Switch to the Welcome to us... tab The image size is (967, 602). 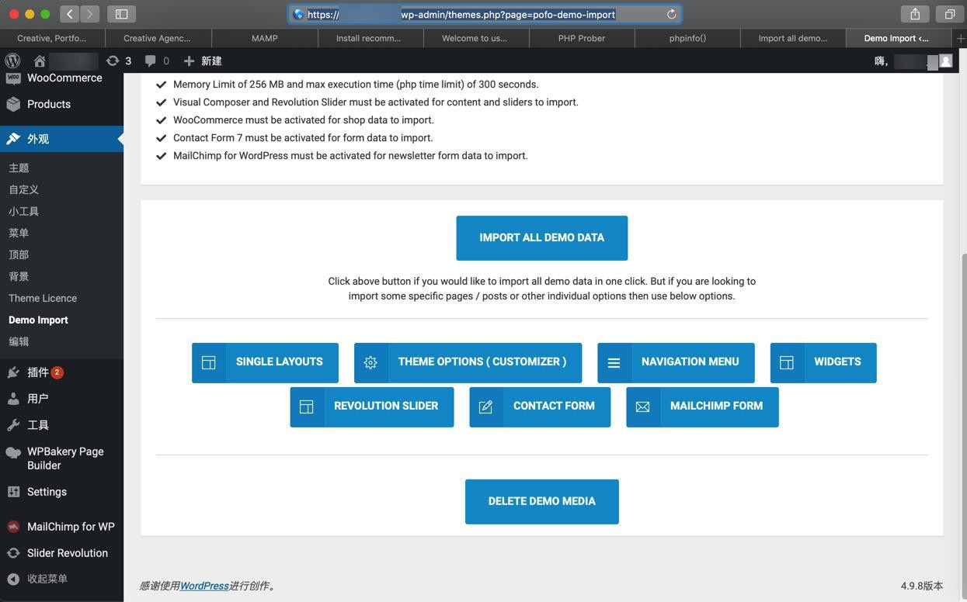[475, 38]
